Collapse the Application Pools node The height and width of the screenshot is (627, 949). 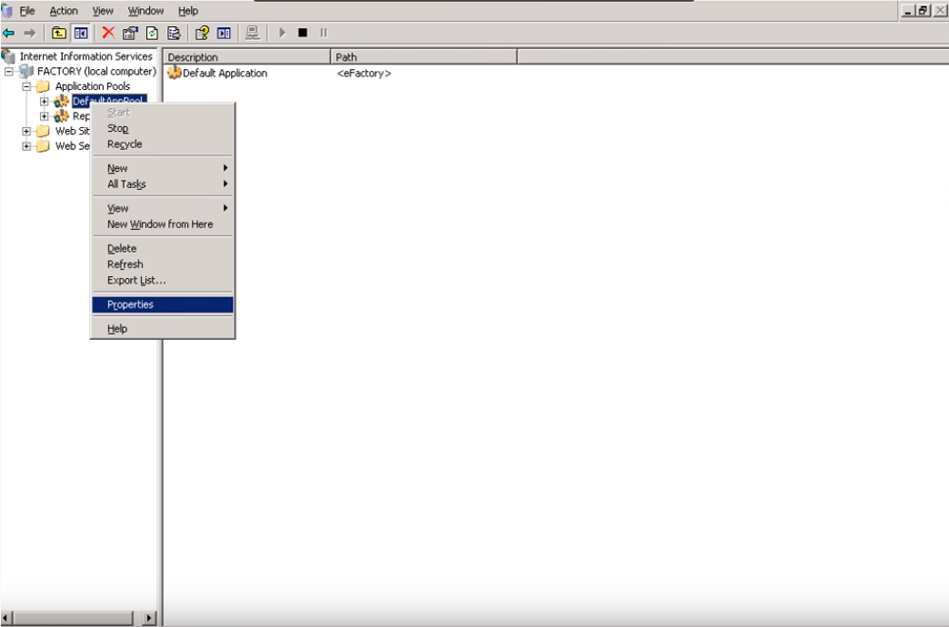coord(26,86)
